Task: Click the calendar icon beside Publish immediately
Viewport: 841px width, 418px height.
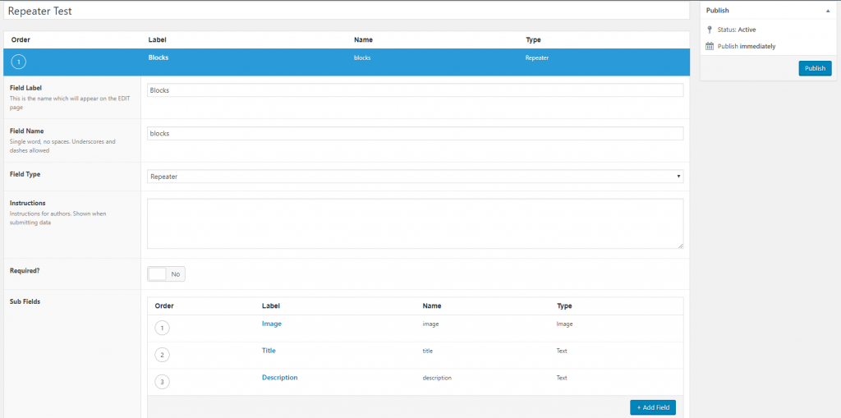Action: click(710, 46)
